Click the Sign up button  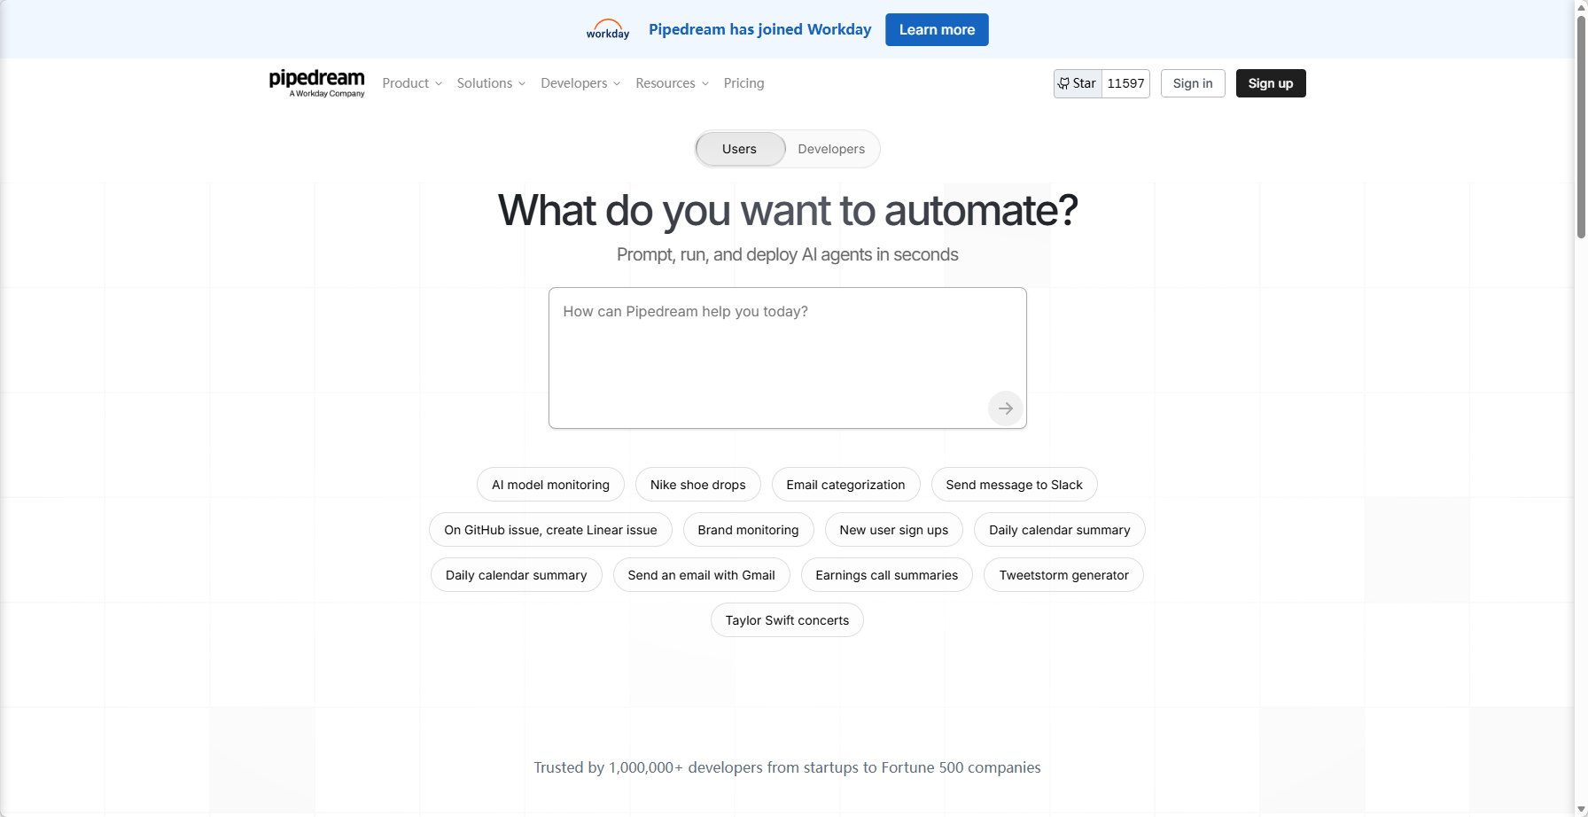(1271, 83)
